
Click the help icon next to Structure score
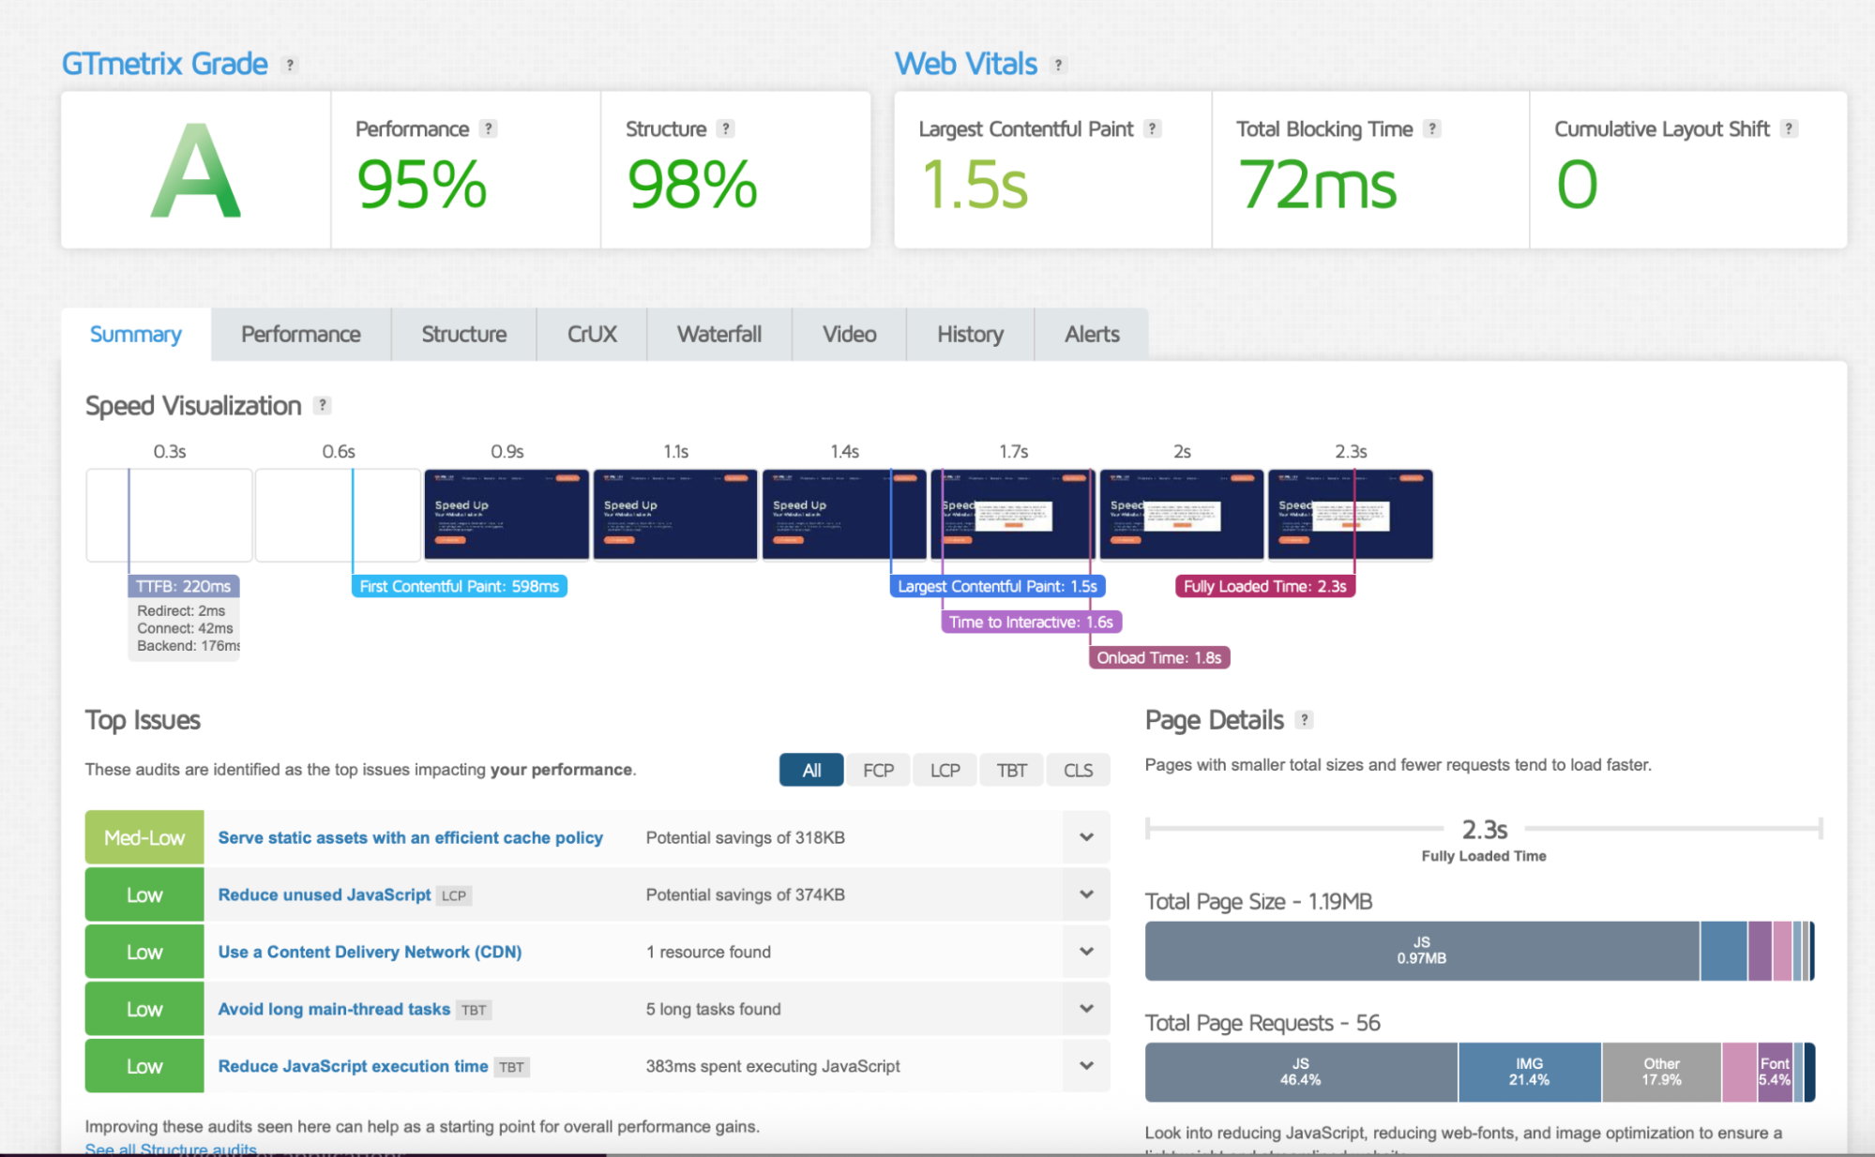tap(725, 128)
